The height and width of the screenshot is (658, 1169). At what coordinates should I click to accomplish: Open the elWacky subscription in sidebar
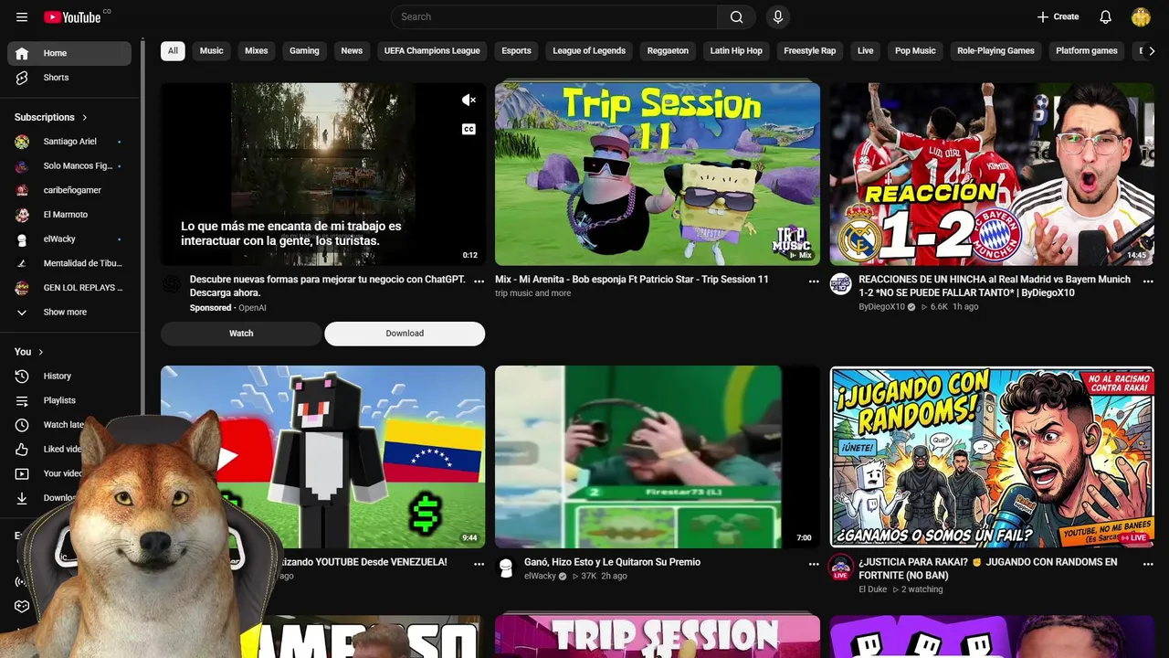(69, 239)
